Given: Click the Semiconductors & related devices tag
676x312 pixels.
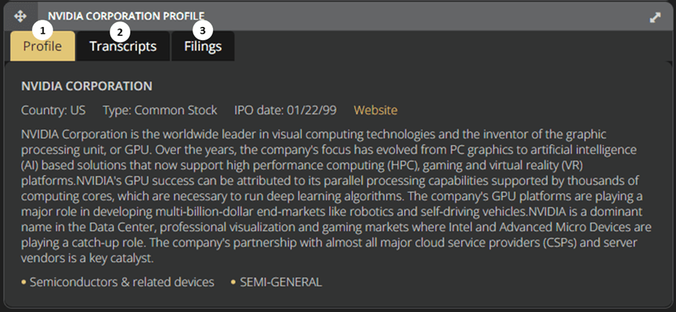Looking at the screenshot, I should [x=122, y=282].
